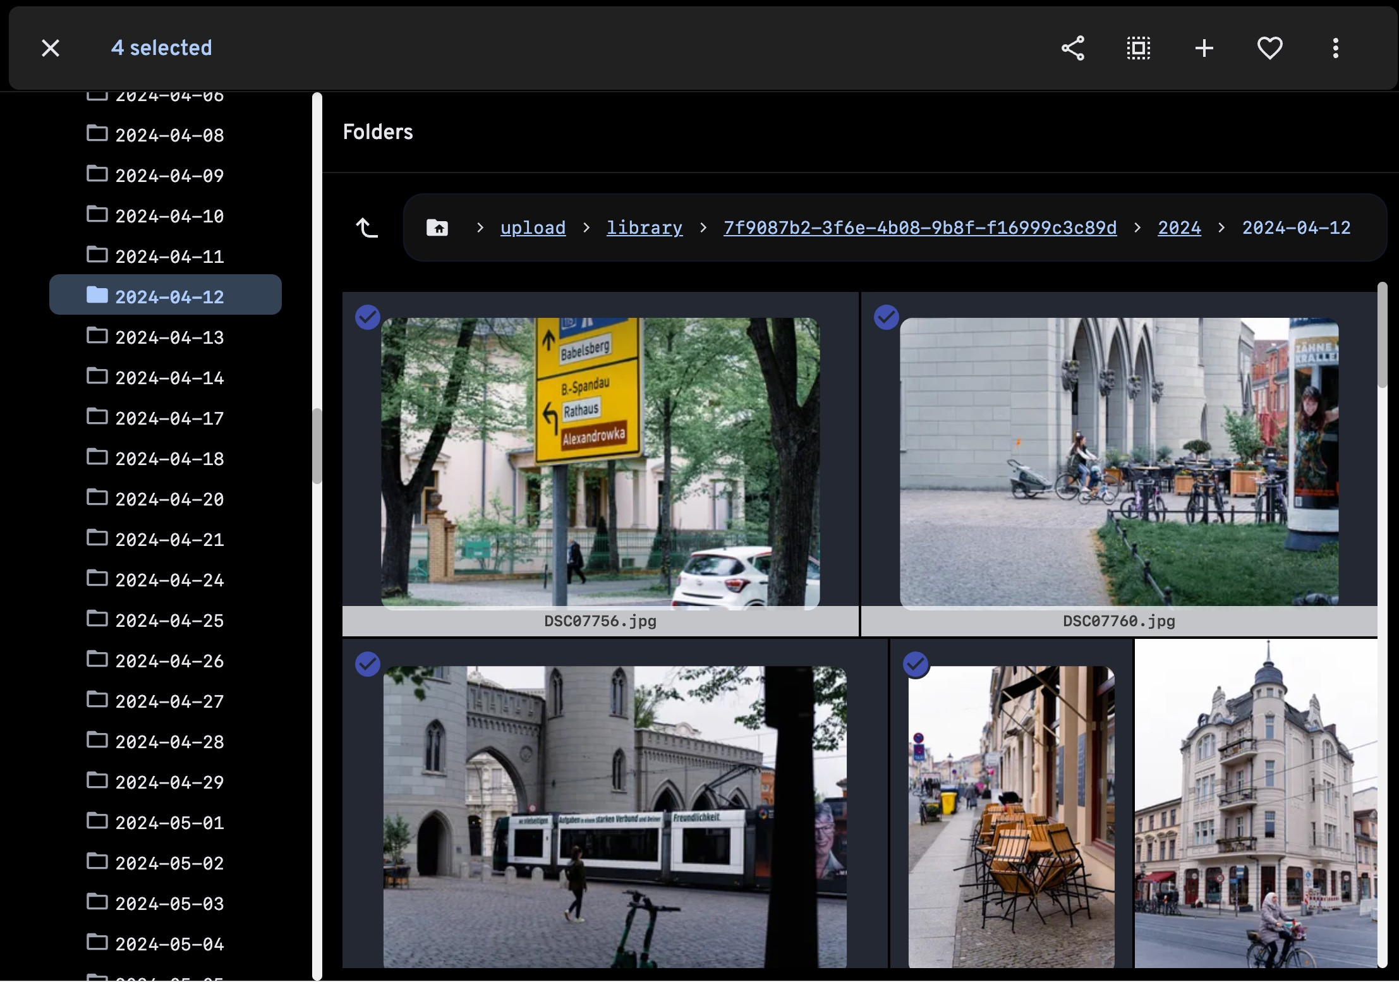
Task: Open DSC07760.jpg church thumbnail
Action: pyautogui.click(x=1119, y=463)
